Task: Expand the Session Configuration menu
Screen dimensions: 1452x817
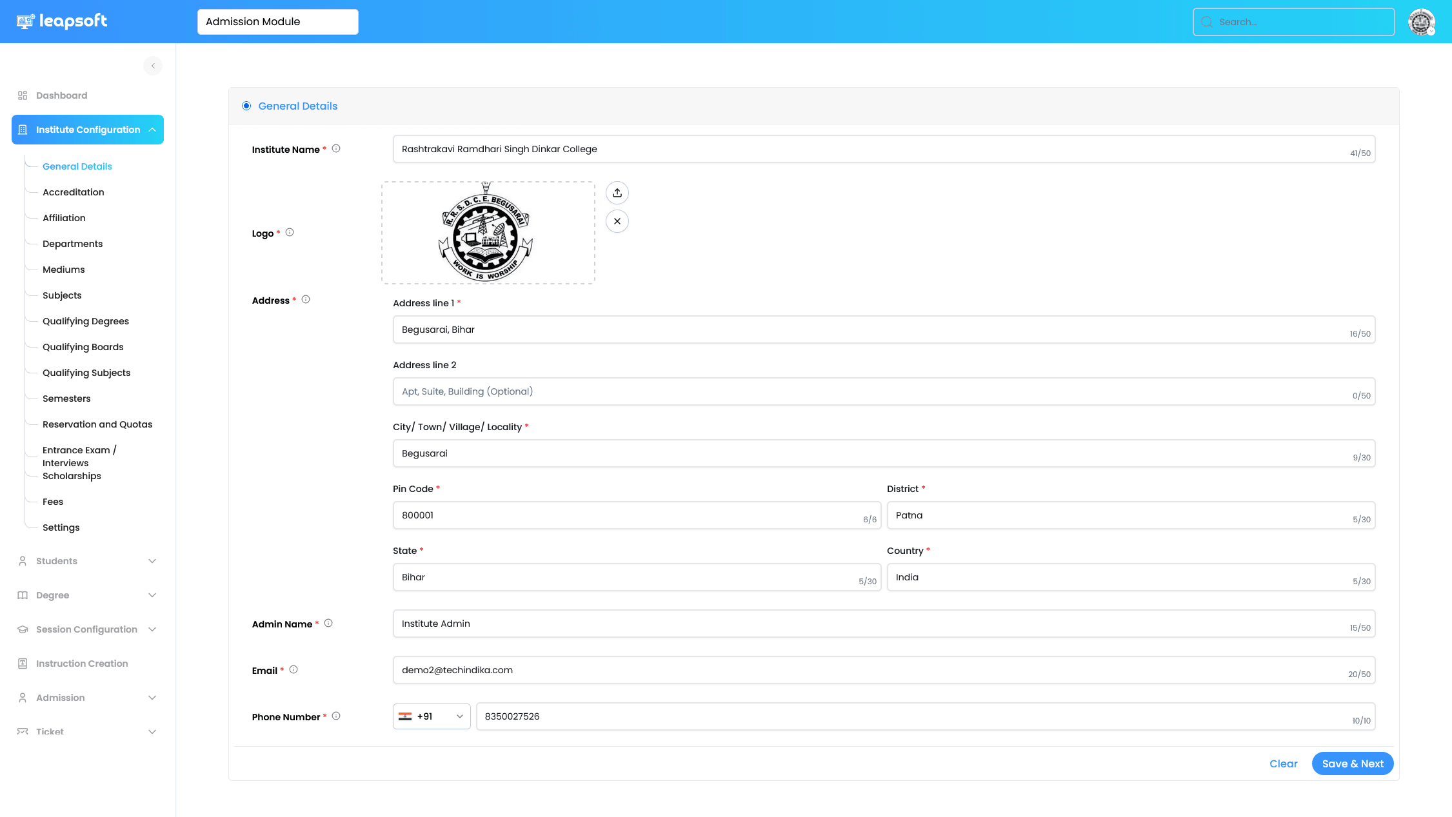Action: pos(152,629)
